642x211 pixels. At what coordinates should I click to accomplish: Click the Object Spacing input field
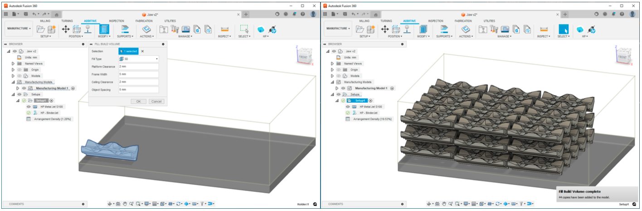[x=138, y=90]
